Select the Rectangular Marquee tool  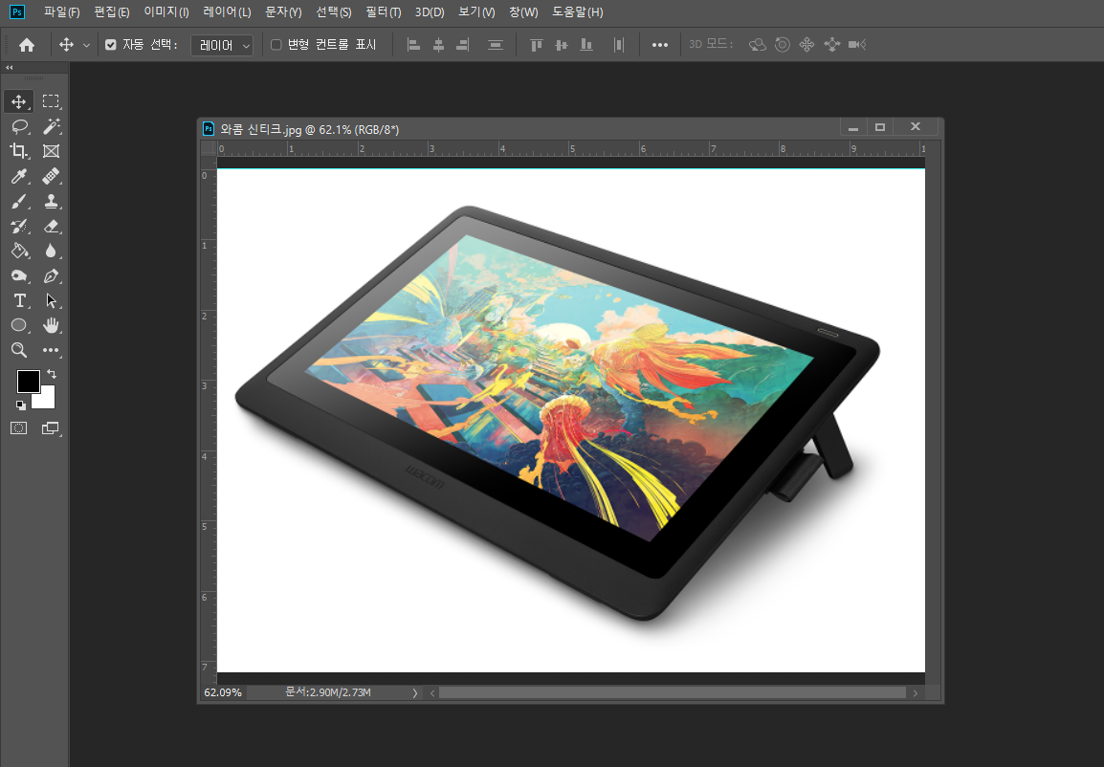pyautogui.click(x=51, y=101)
